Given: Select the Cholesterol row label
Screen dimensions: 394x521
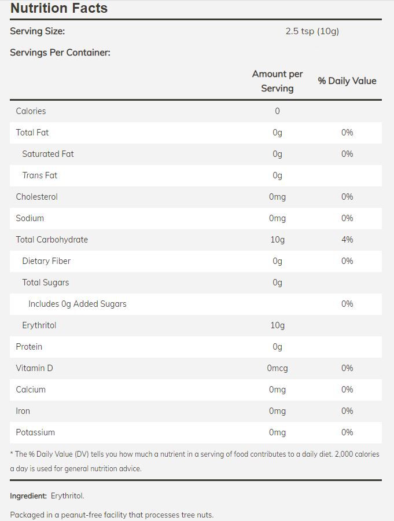Looking at the screenshot, I should 37,197.
